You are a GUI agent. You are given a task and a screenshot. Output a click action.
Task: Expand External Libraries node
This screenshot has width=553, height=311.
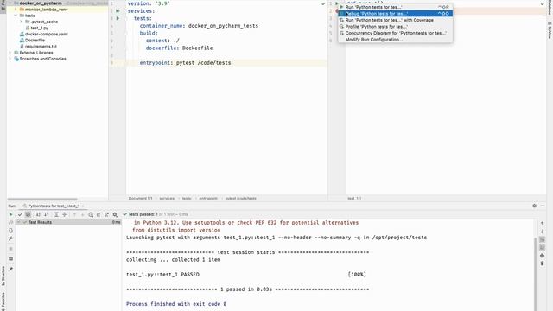(10, 53)
